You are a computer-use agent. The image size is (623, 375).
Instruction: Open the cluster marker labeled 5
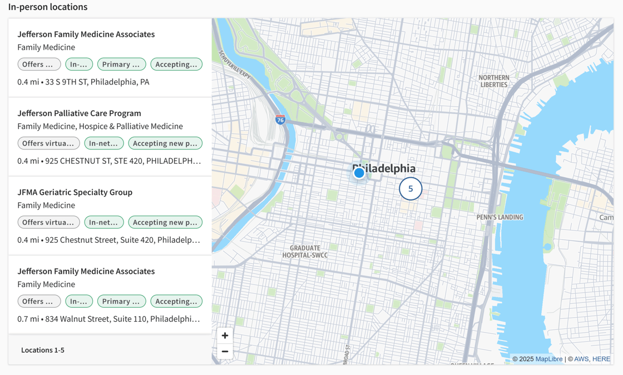(x=411, y=188)
